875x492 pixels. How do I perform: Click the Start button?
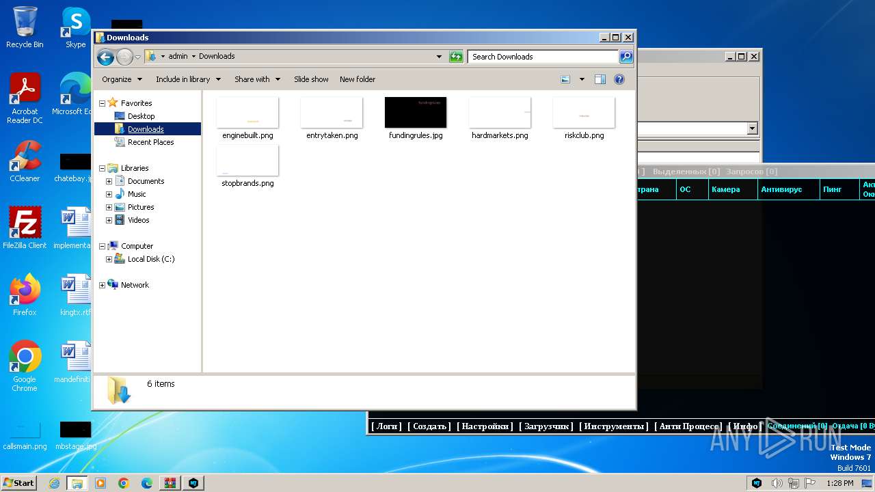[x=19, y=482]
